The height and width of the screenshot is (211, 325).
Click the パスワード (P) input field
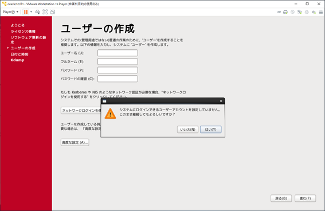point(118,70)
